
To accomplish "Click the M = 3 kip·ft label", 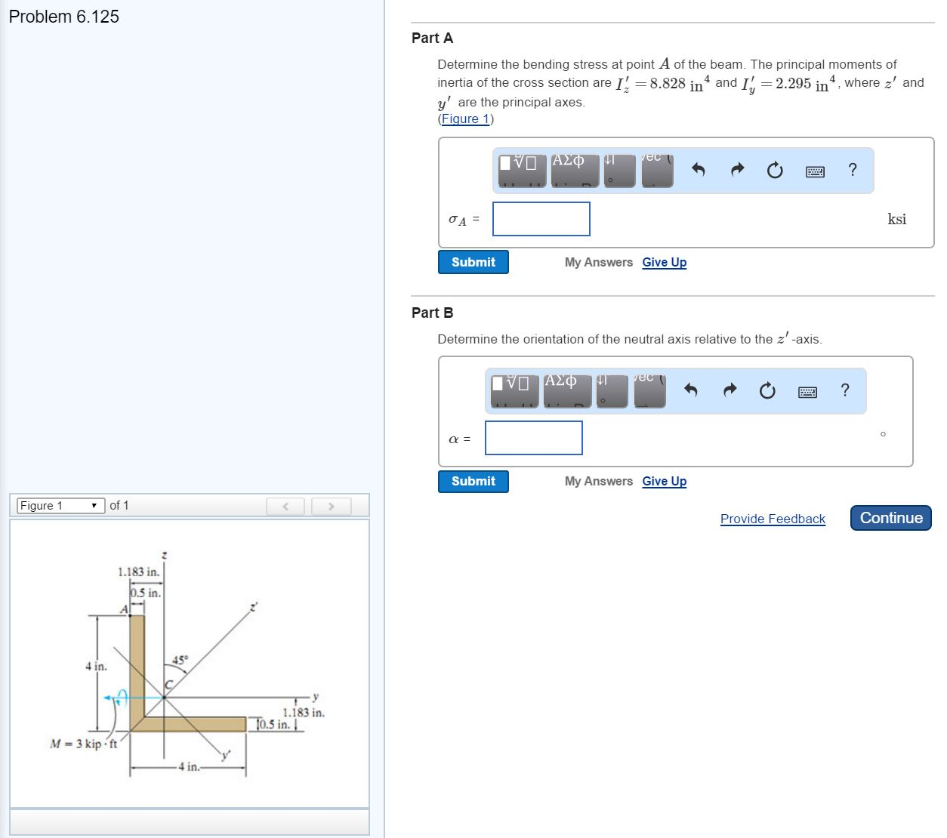I will 83,744.
